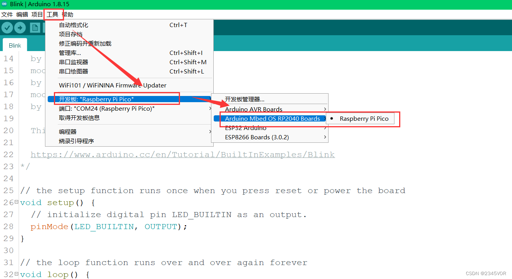This screenshot has width=512, height=279.
Task: Expand ESP32 Arduino submenu
Action: tap(270, 128)
